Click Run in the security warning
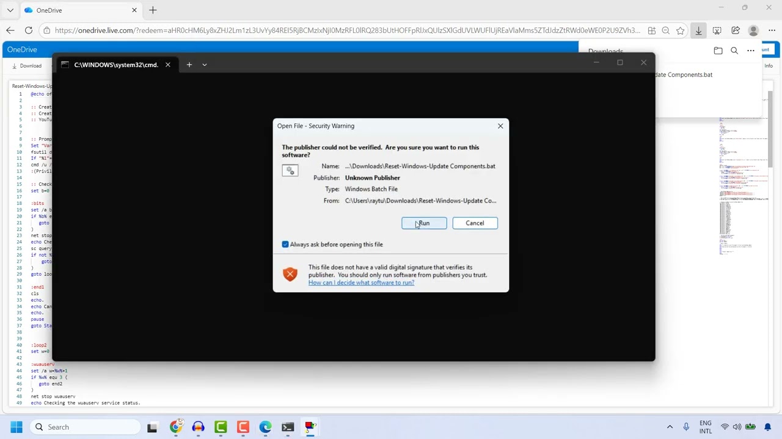The width and height of the screenshot is (782, 439). [424, 223]
